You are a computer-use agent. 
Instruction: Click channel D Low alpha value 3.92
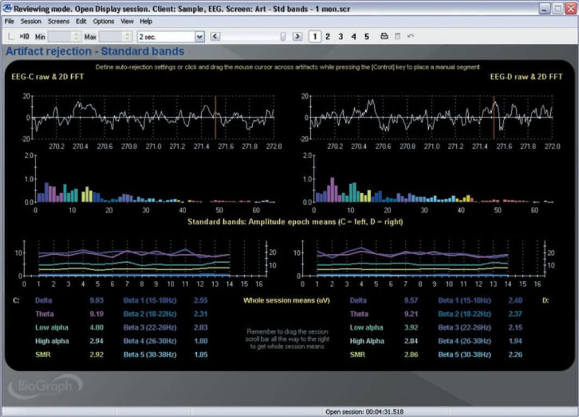pyautogui.click(x=411, y=328)
